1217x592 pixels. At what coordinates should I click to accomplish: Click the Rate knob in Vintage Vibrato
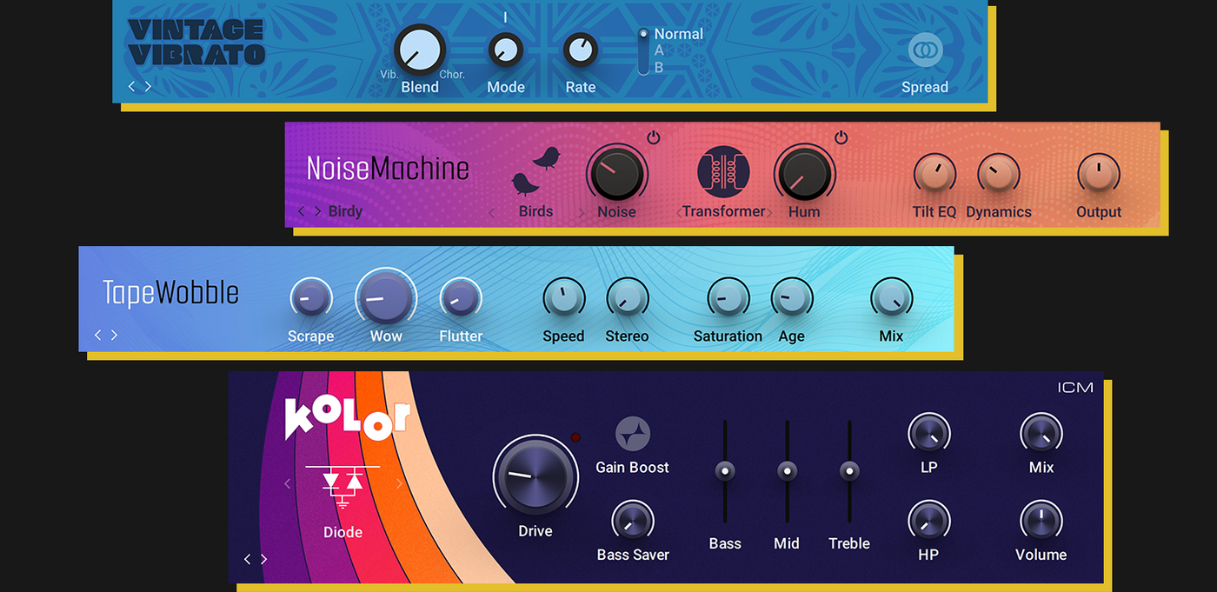[580, 50]
